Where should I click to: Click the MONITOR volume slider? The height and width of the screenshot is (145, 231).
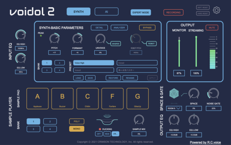(x=179, y=52)
